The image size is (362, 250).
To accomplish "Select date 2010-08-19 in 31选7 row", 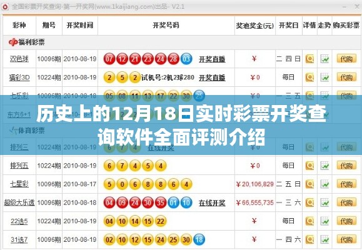I will pyautogui.click(x=80, y=239).
